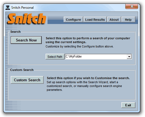The height and width of the screenshot is (117, 145).
Task: Click the Load Results button
Action: coord(95,19)
